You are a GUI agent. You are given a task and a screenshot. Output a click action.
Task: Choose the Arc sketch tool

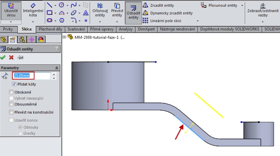point(62,13)
